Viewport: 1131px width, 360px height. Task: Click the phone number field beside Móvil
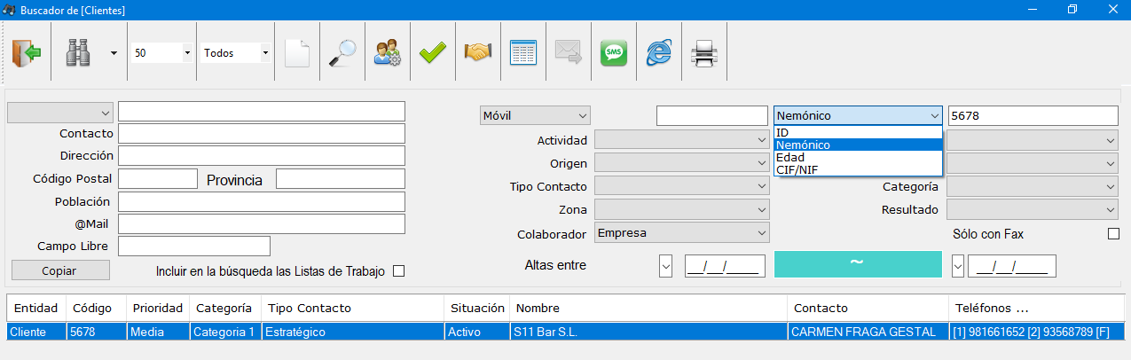pos(712,115)
